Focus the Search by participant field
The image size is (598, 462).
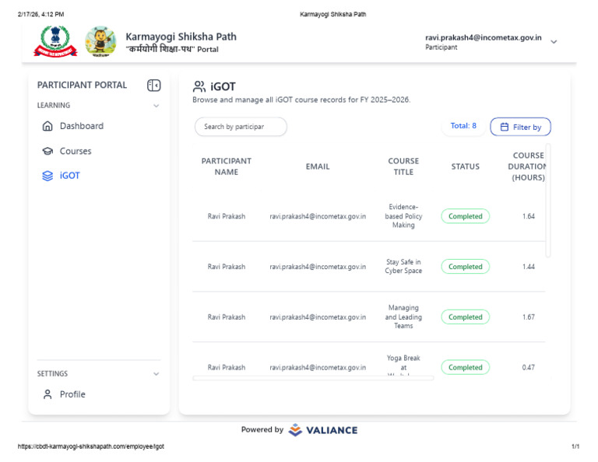point(241,127)
